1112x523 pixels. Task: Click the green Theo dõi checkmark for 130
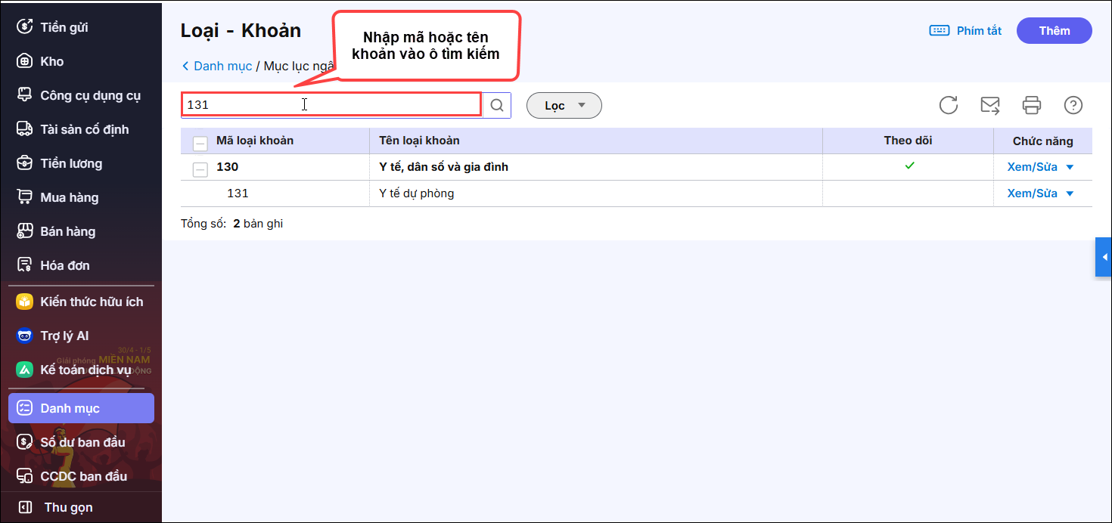point(909,166)
